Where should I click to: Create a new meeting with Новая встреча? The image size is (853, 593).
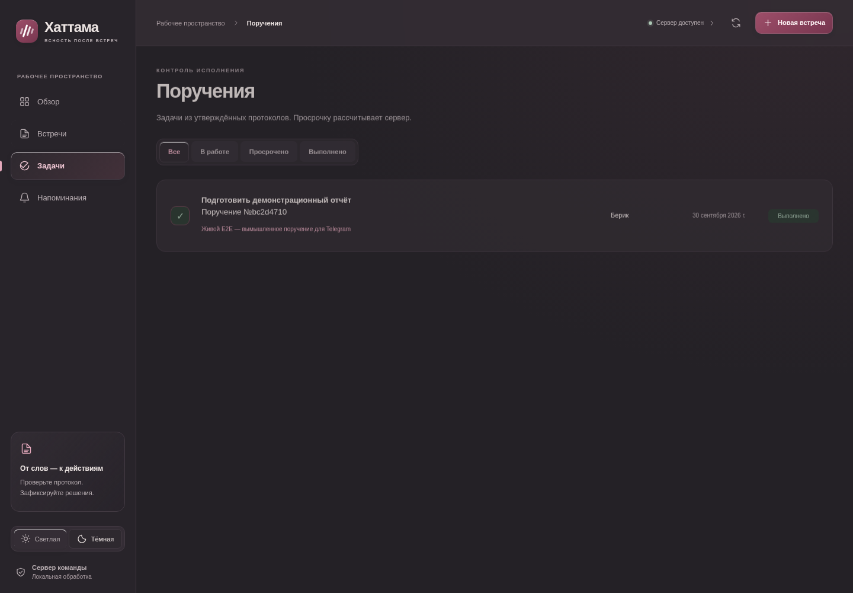pyautogui.click(x=794, y=23)
